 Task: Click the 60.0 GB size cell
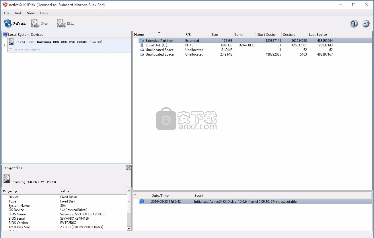pyautogui.click(x=227, y=45)
